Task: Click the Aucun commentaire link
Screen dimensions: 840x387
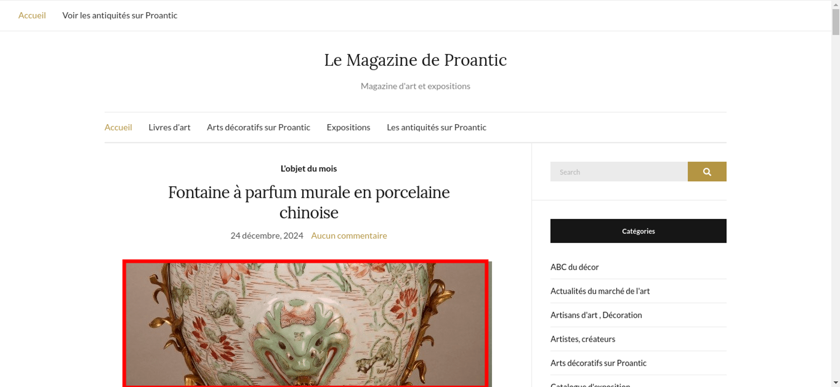Action: point(349,236)
